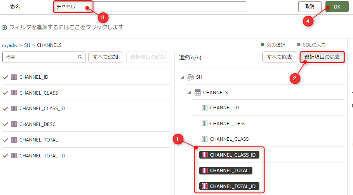Click column icon of selected CHANNEL_DESC in tree
Image resolution: width=353 pixels, height=195 pixels.
tap(205, 123)
